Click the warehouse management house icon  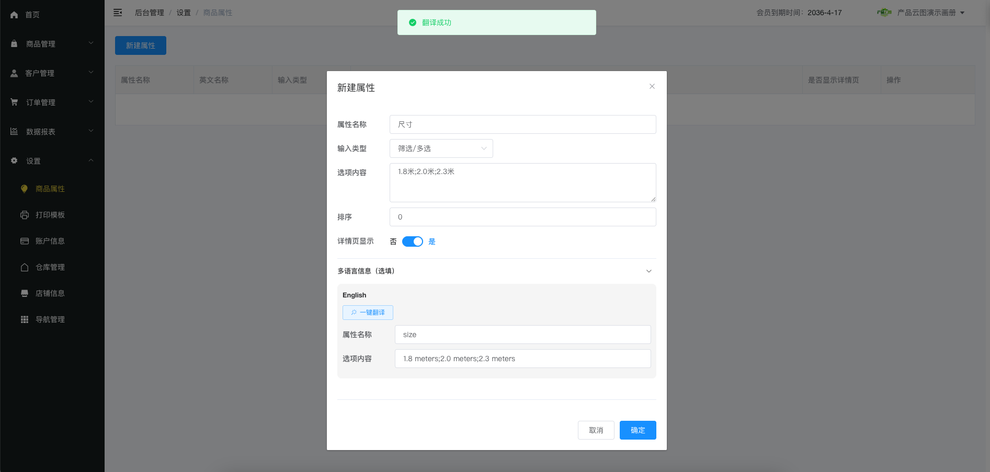(25, 267)
